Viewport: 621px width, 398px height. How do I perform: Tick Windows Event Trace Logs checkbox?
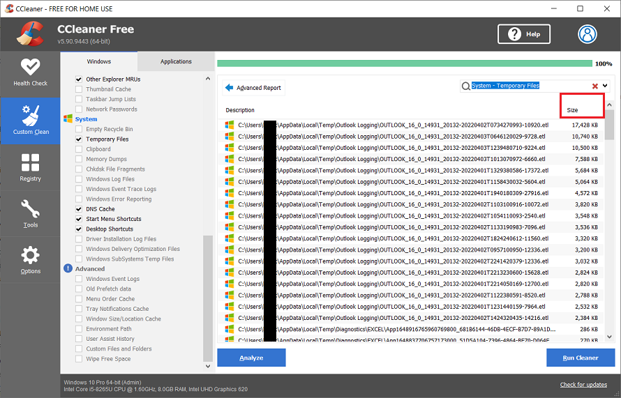click(79, 189)
